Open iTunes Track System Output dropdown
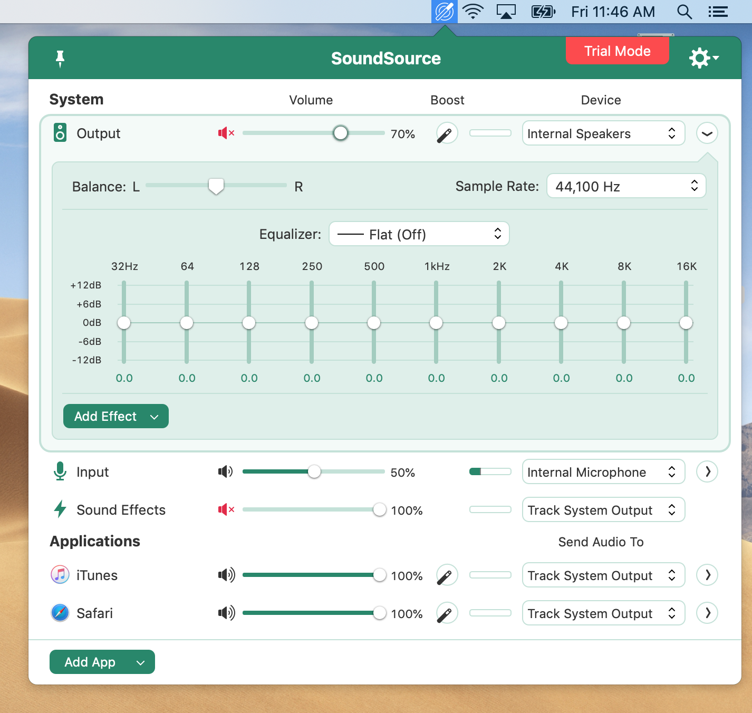Viewport: 752px width, 713px height. (603, 575)
